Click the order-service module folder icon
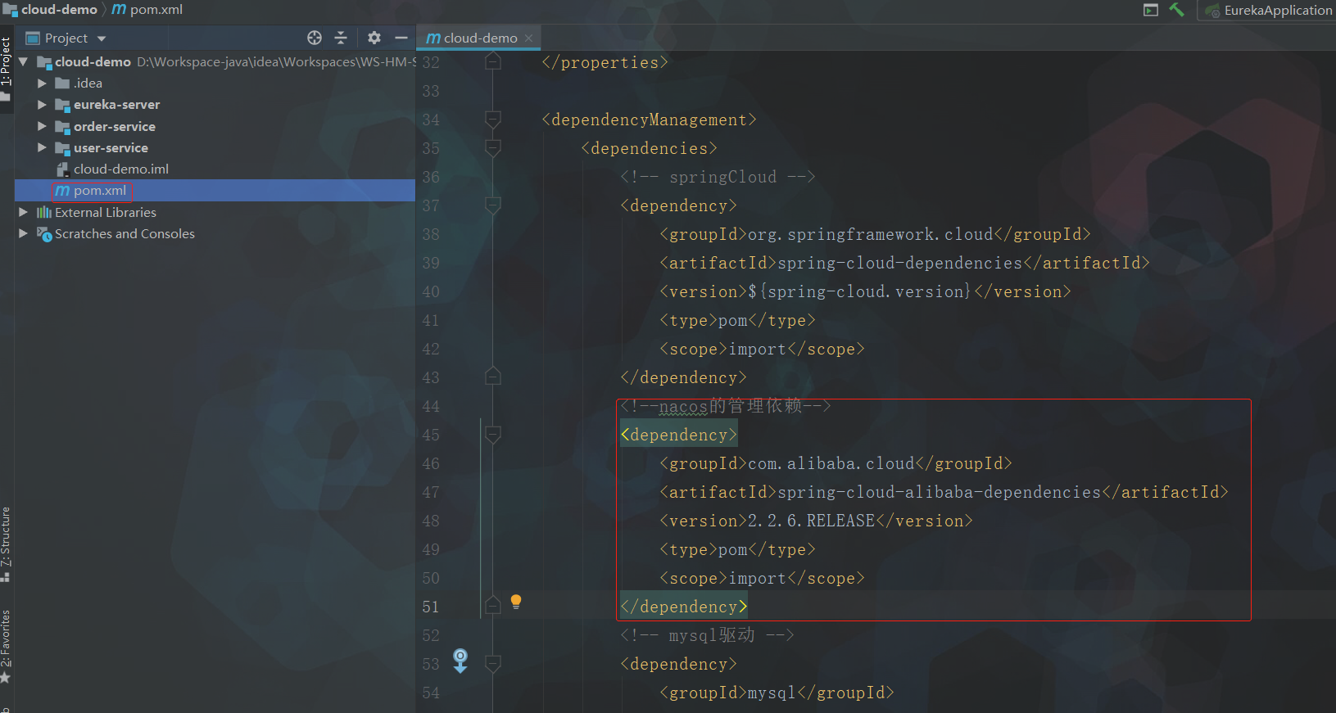The image size is (1336, 713). (x=62, y=126)
